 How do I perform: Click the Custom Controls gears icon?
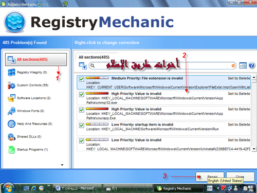tap(11, 85)
